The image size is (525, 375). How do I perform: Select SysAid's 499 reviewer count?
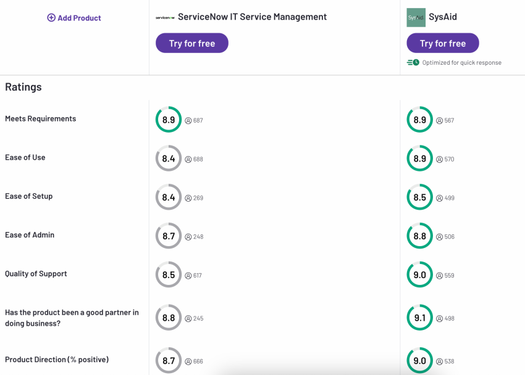click(449, 198)
